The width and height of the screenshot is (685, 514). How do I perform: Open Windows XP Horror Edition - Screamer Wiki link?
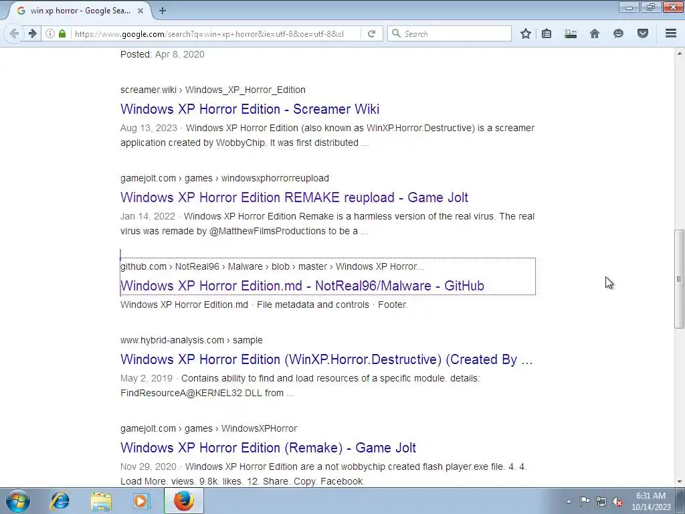click(250, 109)
